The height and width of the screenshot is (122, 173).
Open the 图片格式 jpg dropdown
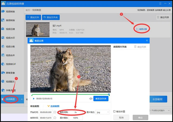[102, 112]
